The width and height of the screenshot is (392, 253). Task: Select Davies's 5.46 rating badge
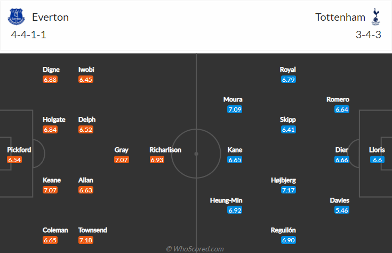tap(342, 210)
